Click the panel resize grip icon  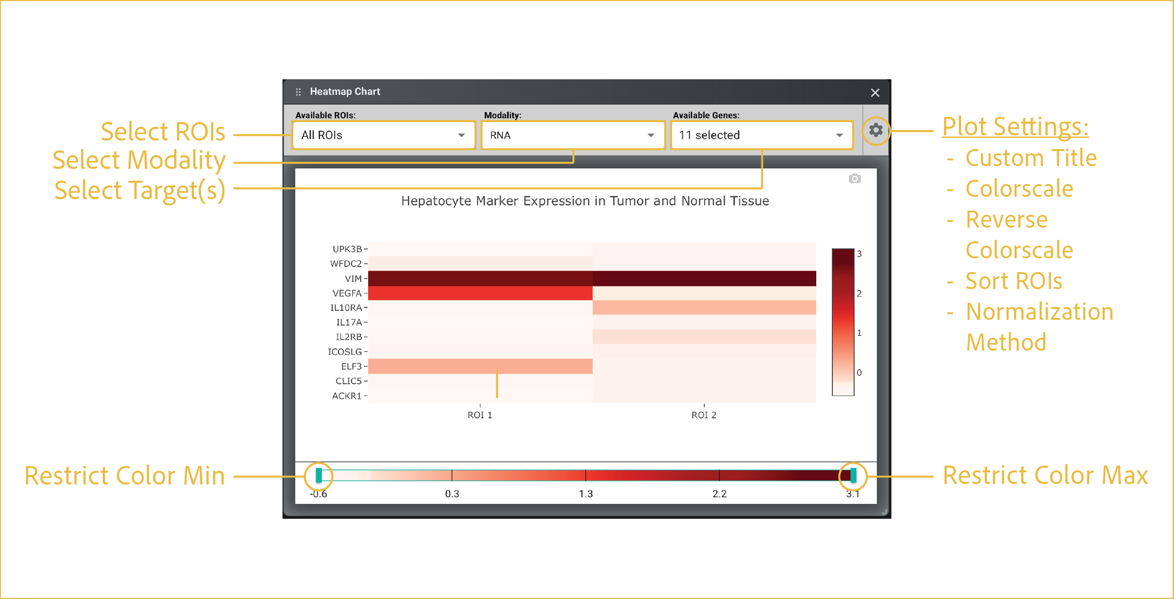click(884, 511)
